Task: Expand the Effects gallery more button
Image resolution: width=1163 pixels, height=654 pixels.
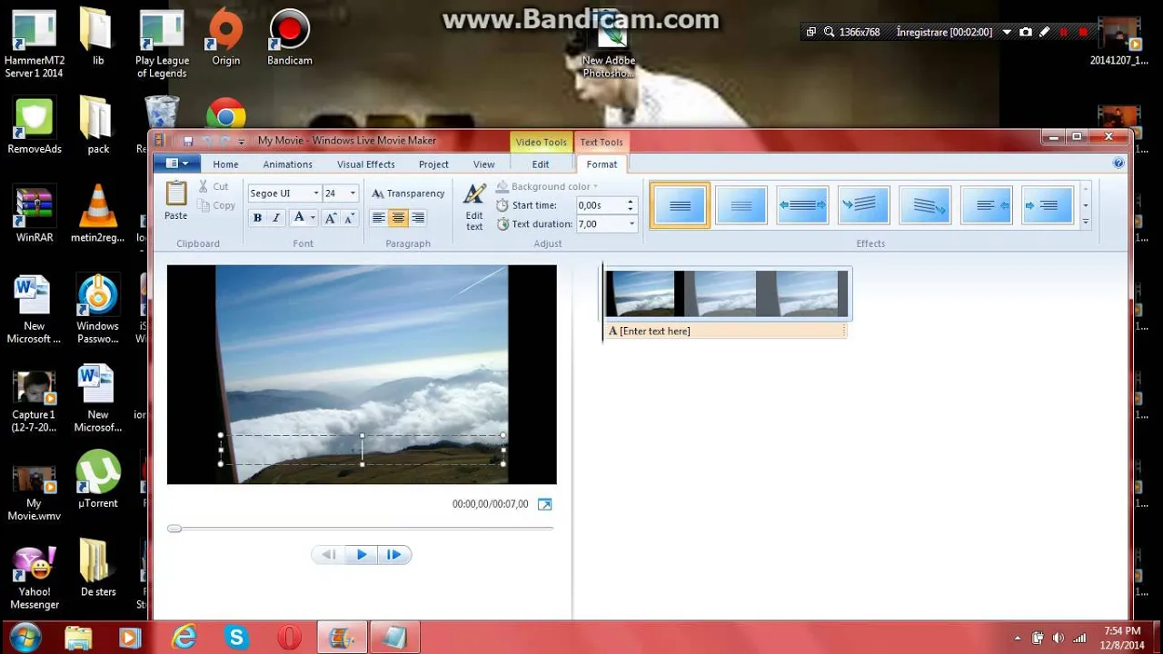Action: click(x=1085, y=221)
